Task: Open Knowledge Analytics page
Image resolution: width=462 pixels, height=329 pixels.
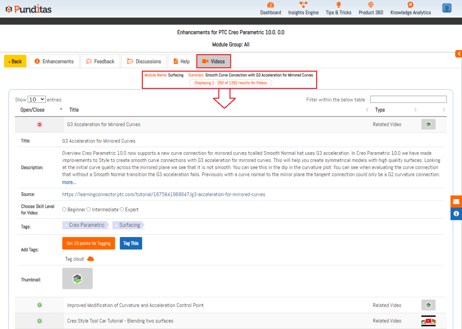Action: click(411, 8)
